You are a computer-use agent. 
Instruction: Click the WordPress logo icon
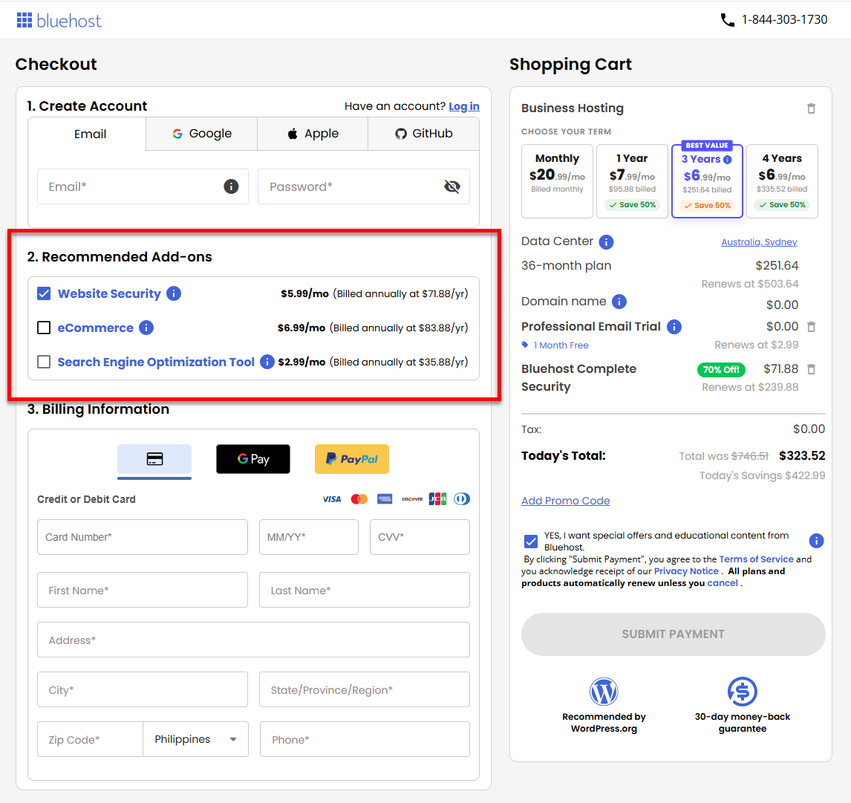pyautogui.click(x=604, y=692)
